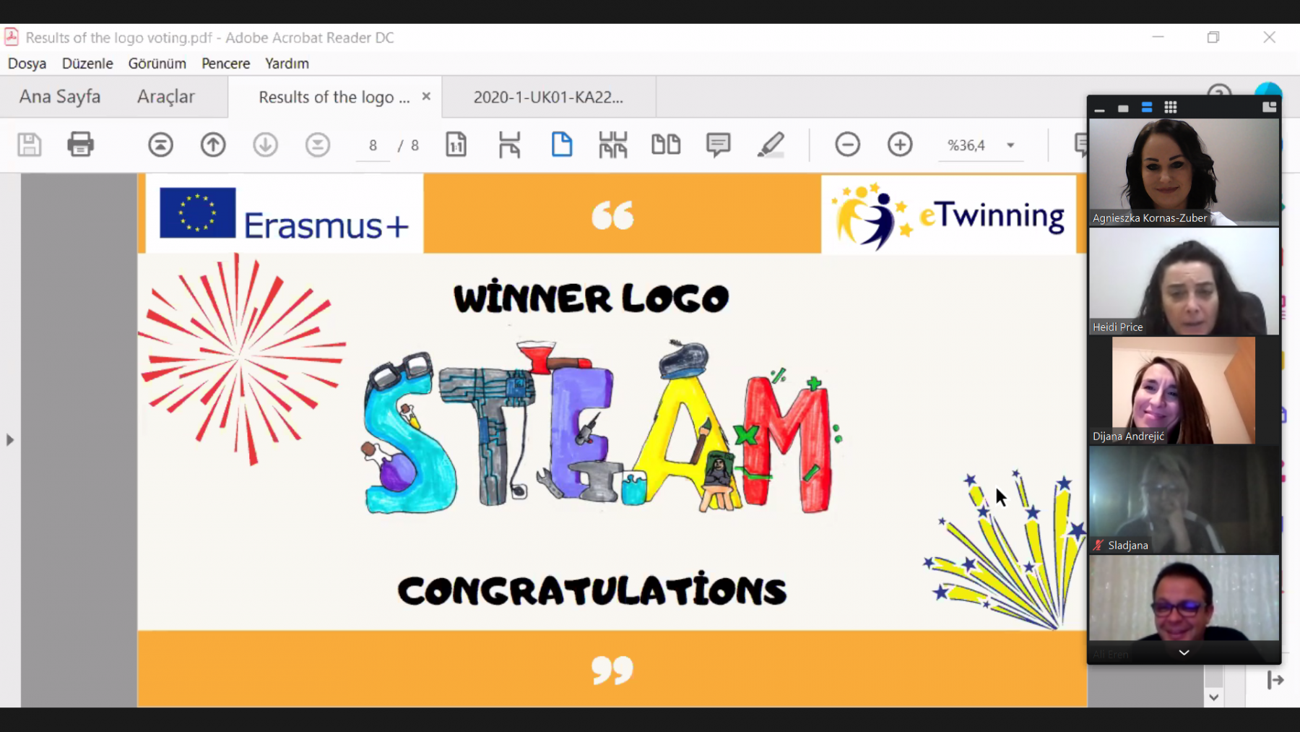Screen dimensions: 1300x732
Task: Click the Print icon in the toolbar
Action: (80, 145)
